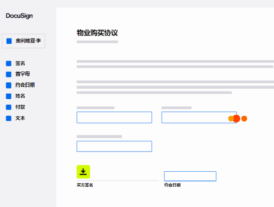
Task: Click the date box above 约会日期 label
Action: click(190, 176)
